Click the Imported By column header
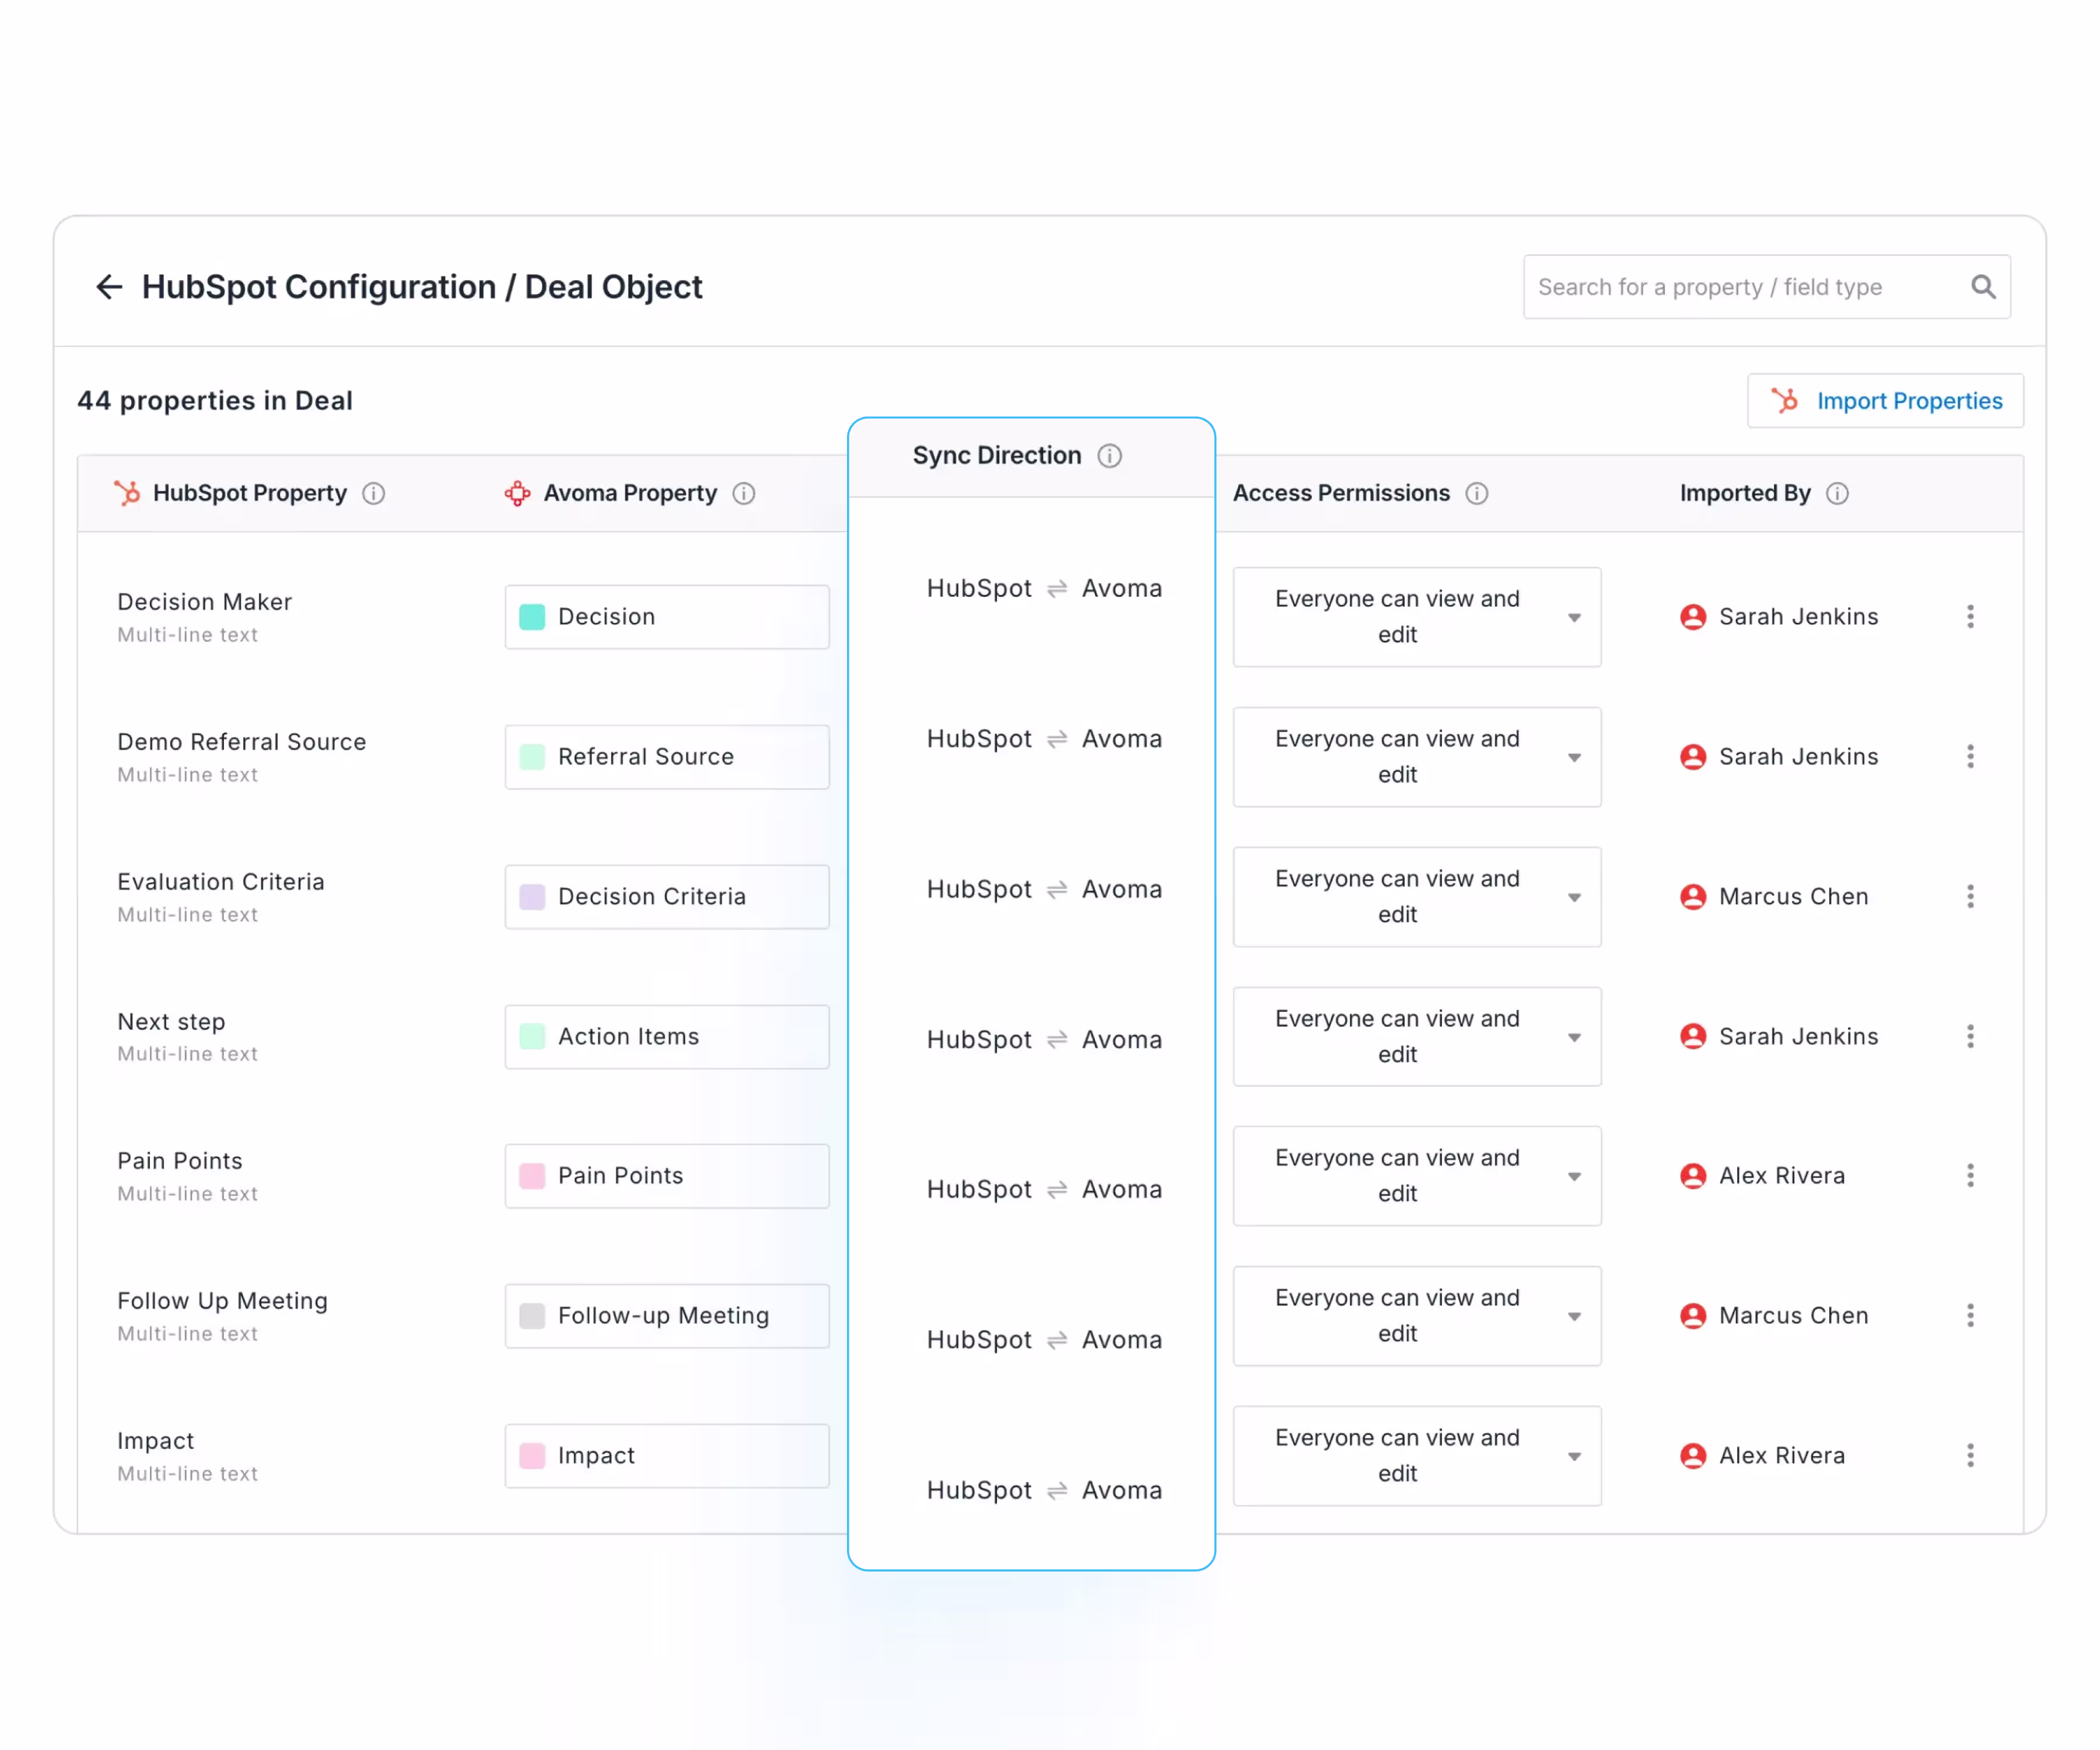 (1745, 493)
